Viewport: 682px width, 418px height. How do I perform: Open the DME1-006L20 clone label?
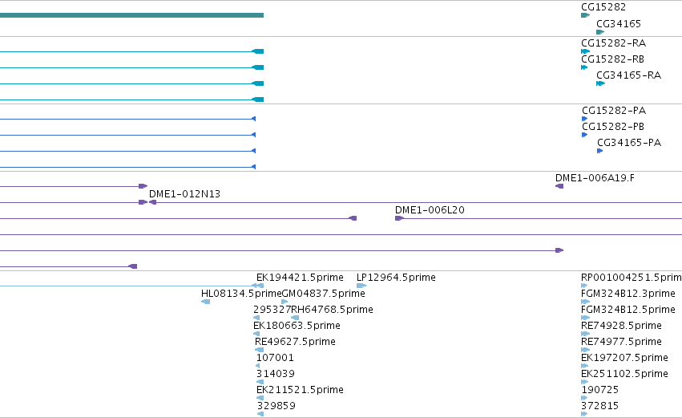[x=430, y=210]
